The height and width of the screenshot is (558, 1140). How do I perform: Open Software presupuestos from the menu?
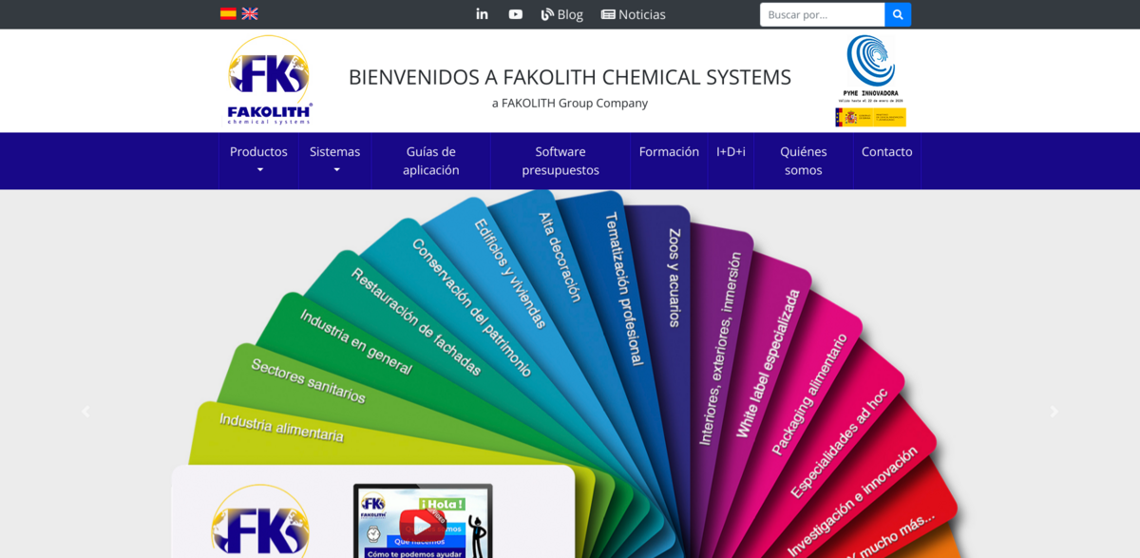point(560,161)
